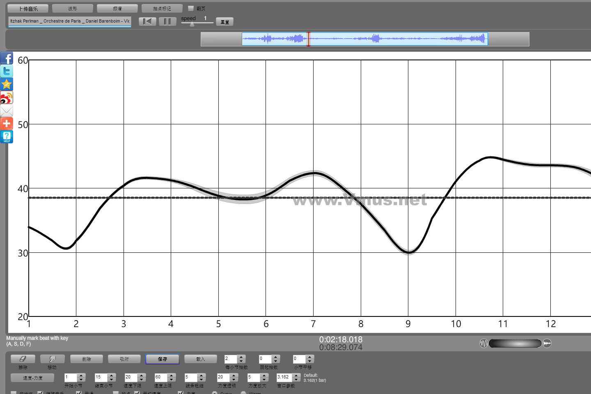Viewport: 591px width, 394px height.
Task: Click the 保存 save button
Action: click(x=163, y=359)
